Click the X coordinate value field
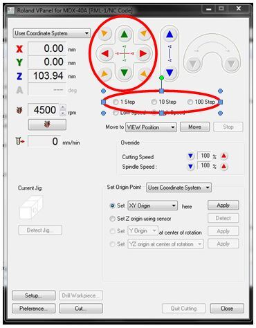 click(x=47, y=48)
